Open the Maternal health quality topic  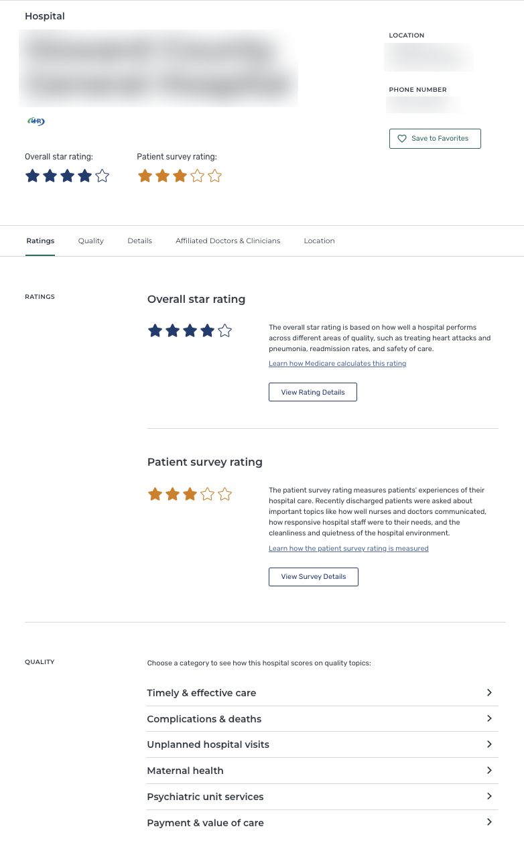pyautogui.click(x=322, y=771)
